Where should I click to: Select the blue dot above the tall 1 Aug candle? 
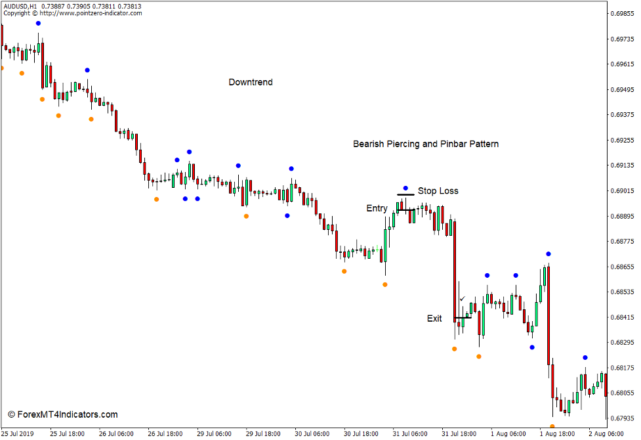[x=548, y=252]
